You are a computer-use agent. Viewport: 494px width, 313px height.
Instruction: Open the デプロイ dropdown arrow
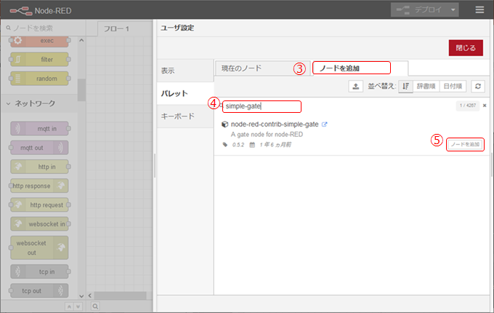tap(454, 10)
